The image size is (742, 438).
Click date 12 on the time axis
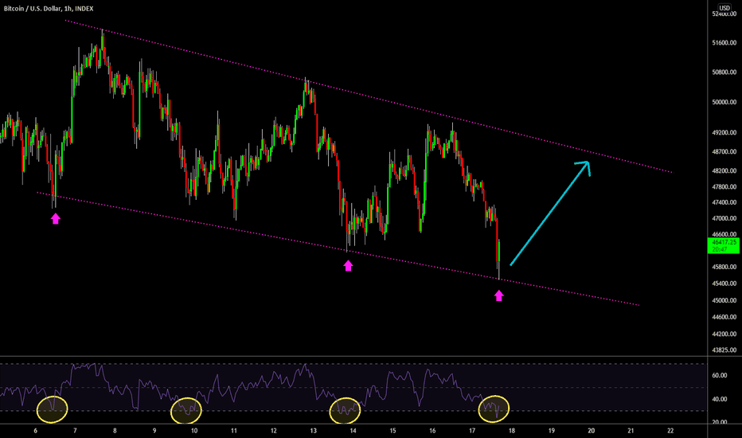pyautogui.click(x=274, y=431)
